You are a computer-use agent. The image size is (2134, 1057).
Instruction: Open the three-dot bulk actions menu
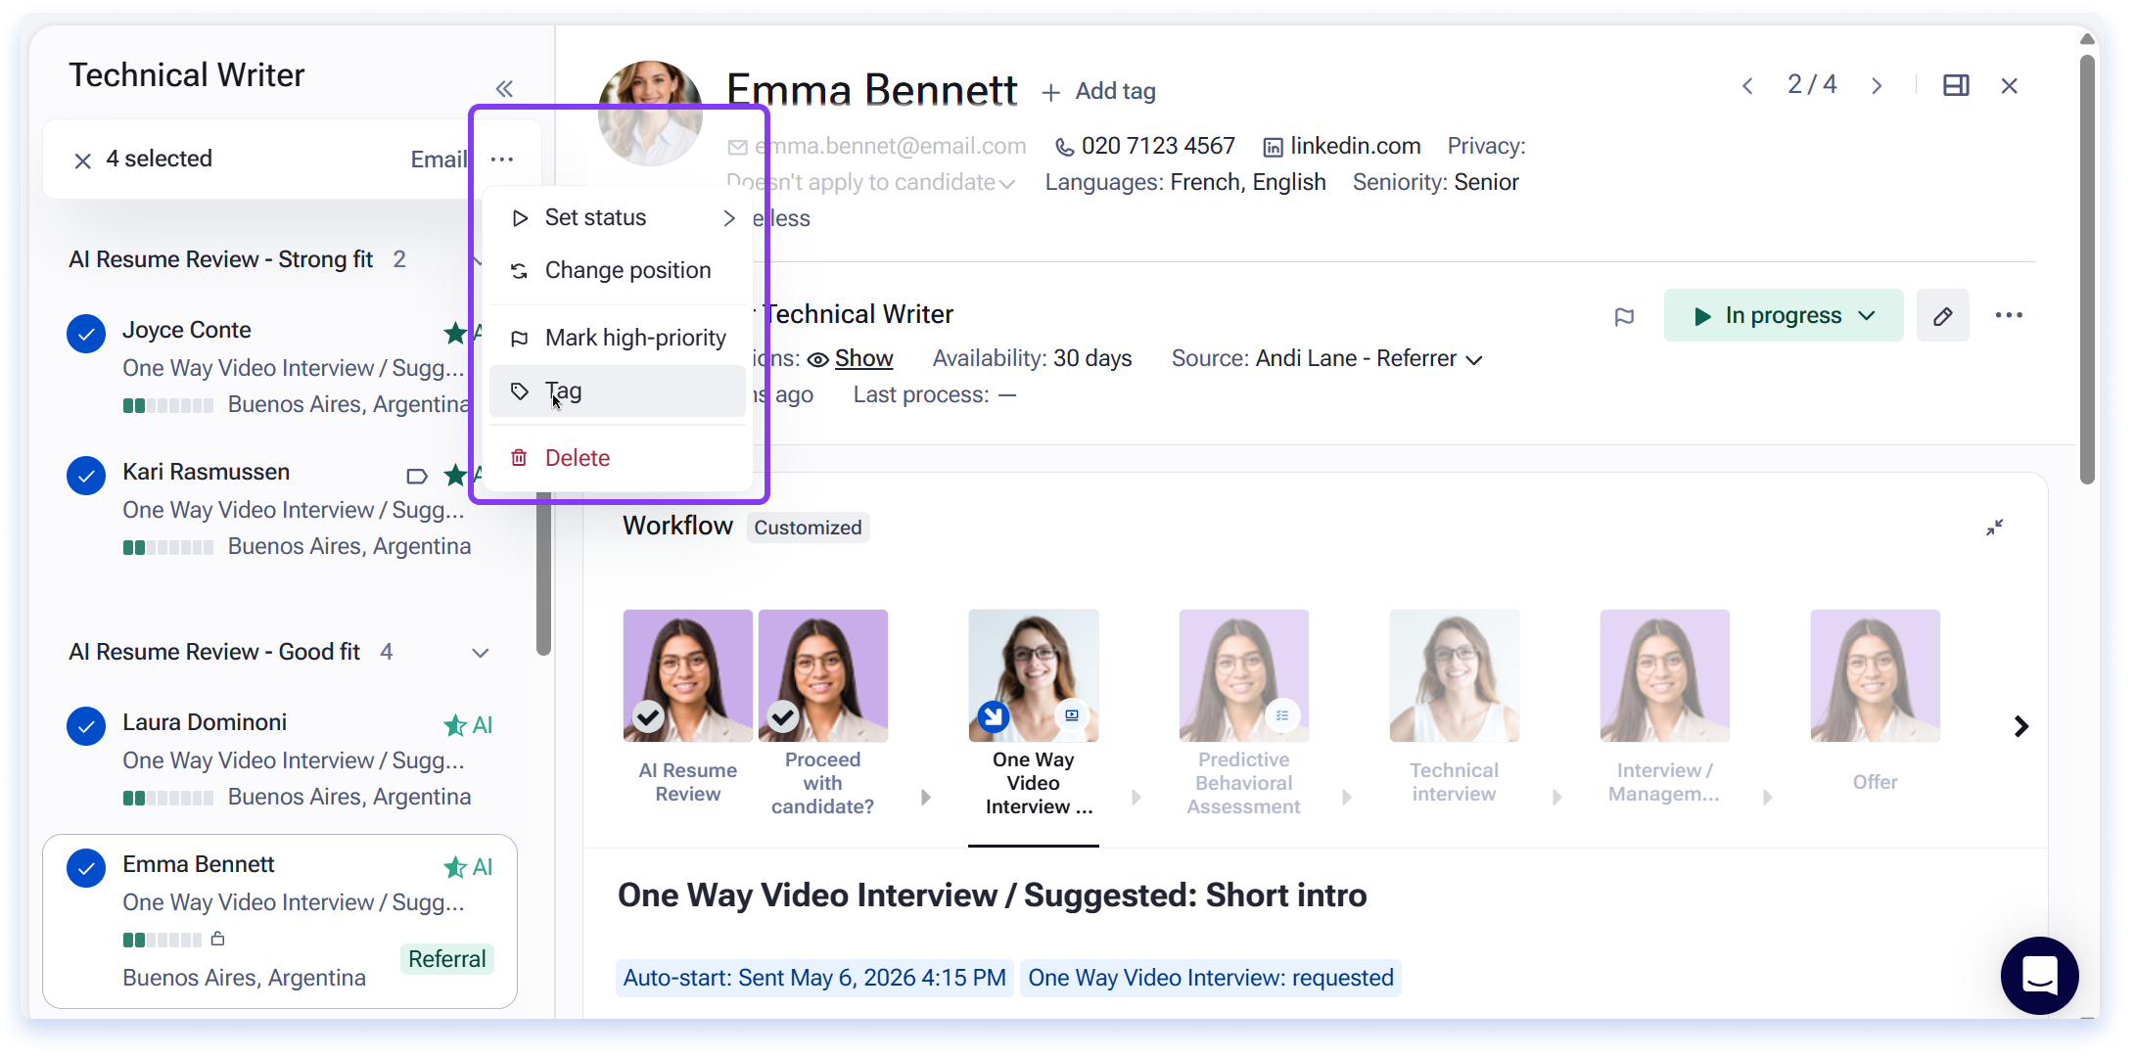pos(502,160)
